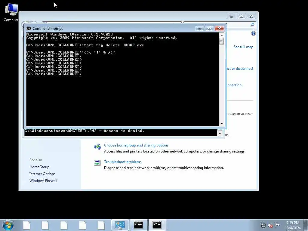This screenshot has width=308, height=231.
Task: Click back console window scroll down arrow
Action: tap(220, 134)
